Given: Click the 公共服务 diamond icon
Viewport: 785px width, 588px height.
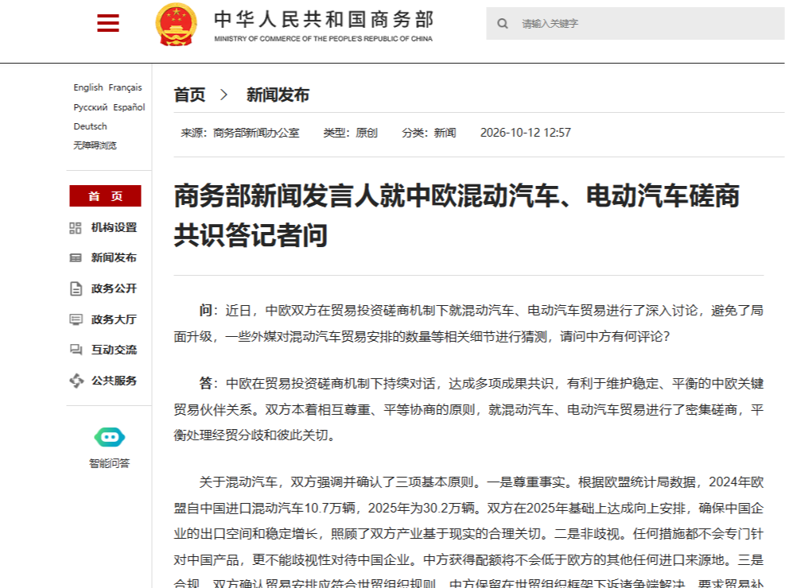Looking at the screenshot, I should (x=76, y=381).
